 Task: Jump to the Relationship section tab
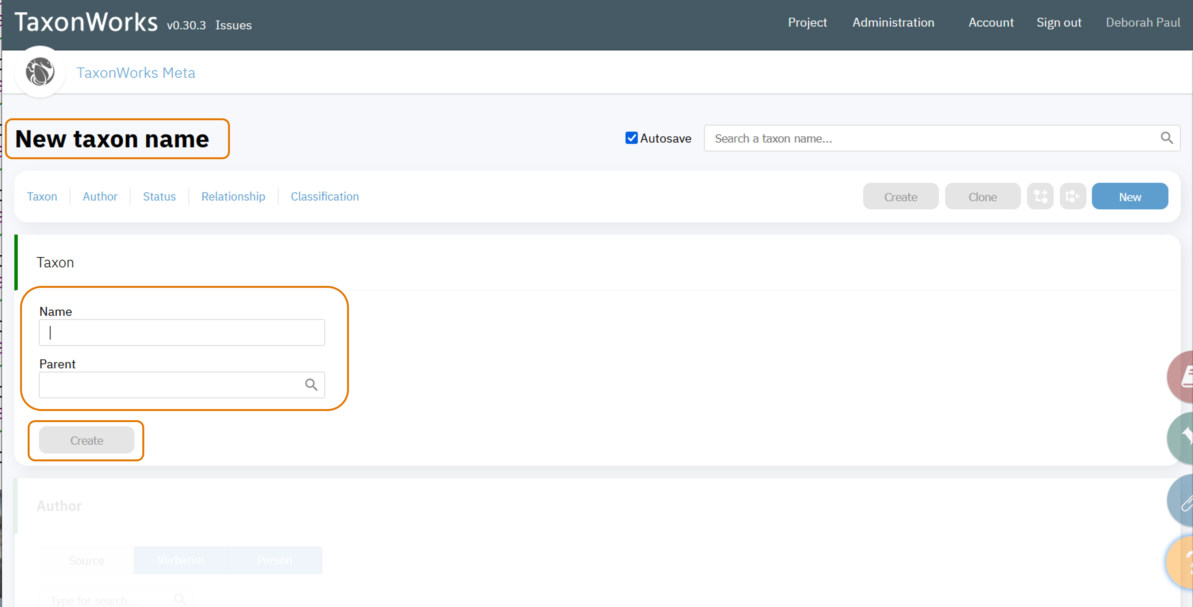point(233,197)
